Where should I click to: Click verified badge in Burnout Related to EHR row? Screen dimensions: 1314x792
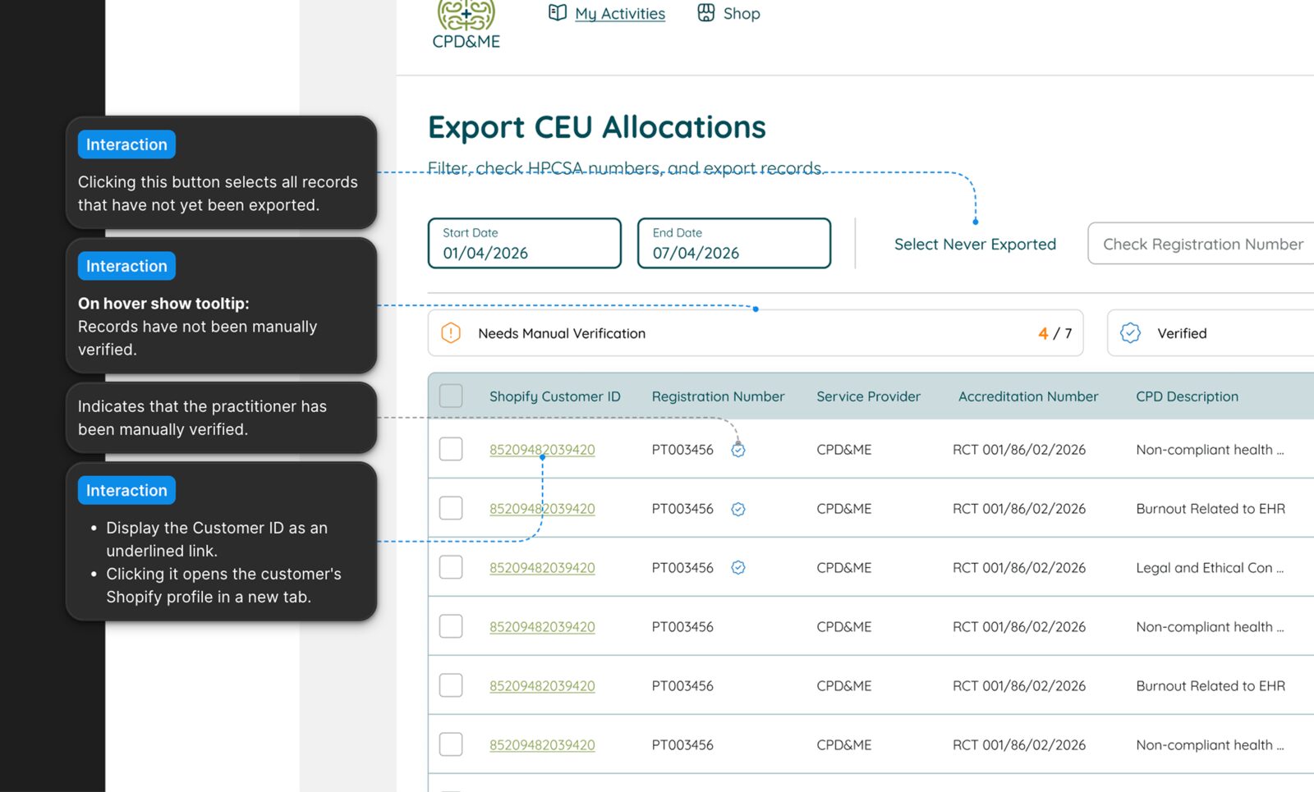(x=738, y=509)
